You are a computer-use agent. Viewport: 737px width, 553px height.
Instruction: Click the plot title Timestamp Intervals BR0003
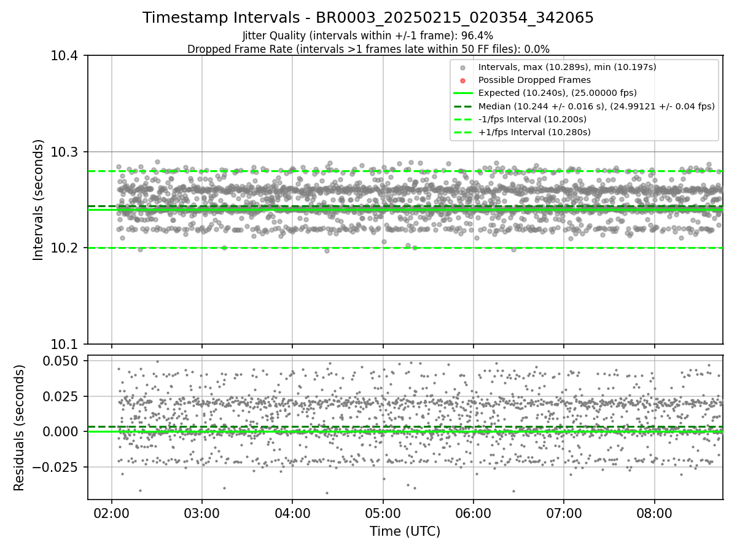(368, 18)
